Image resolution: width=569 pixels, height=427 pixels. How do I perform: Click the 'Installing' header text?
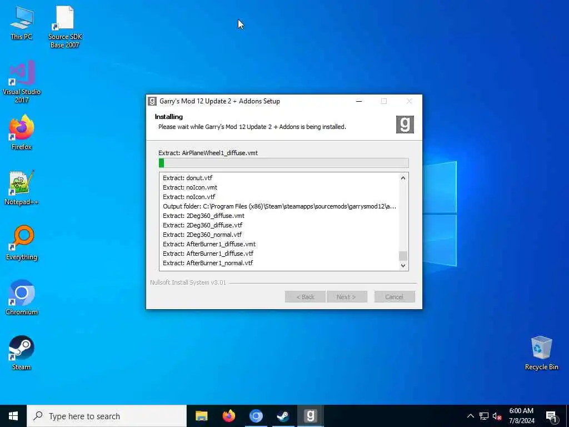point(169,117)
